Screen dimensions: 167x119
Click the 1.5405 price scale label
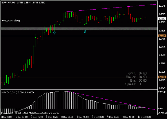coord(162,55)
